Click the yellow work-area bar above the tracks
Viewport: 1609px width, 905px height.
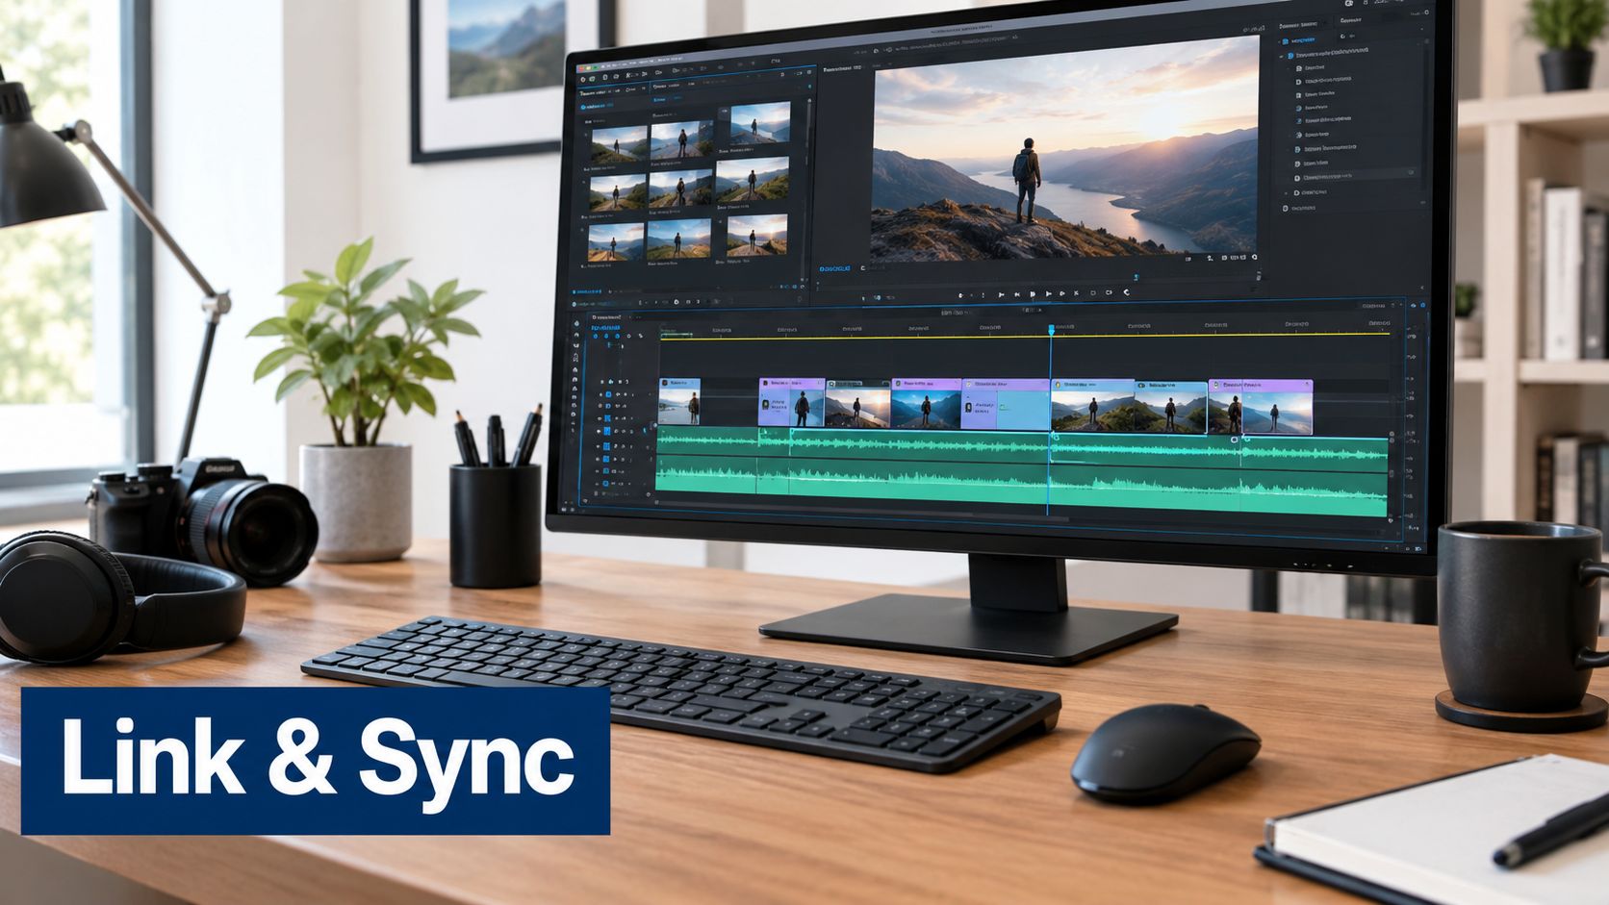[x=1027, y=336]
